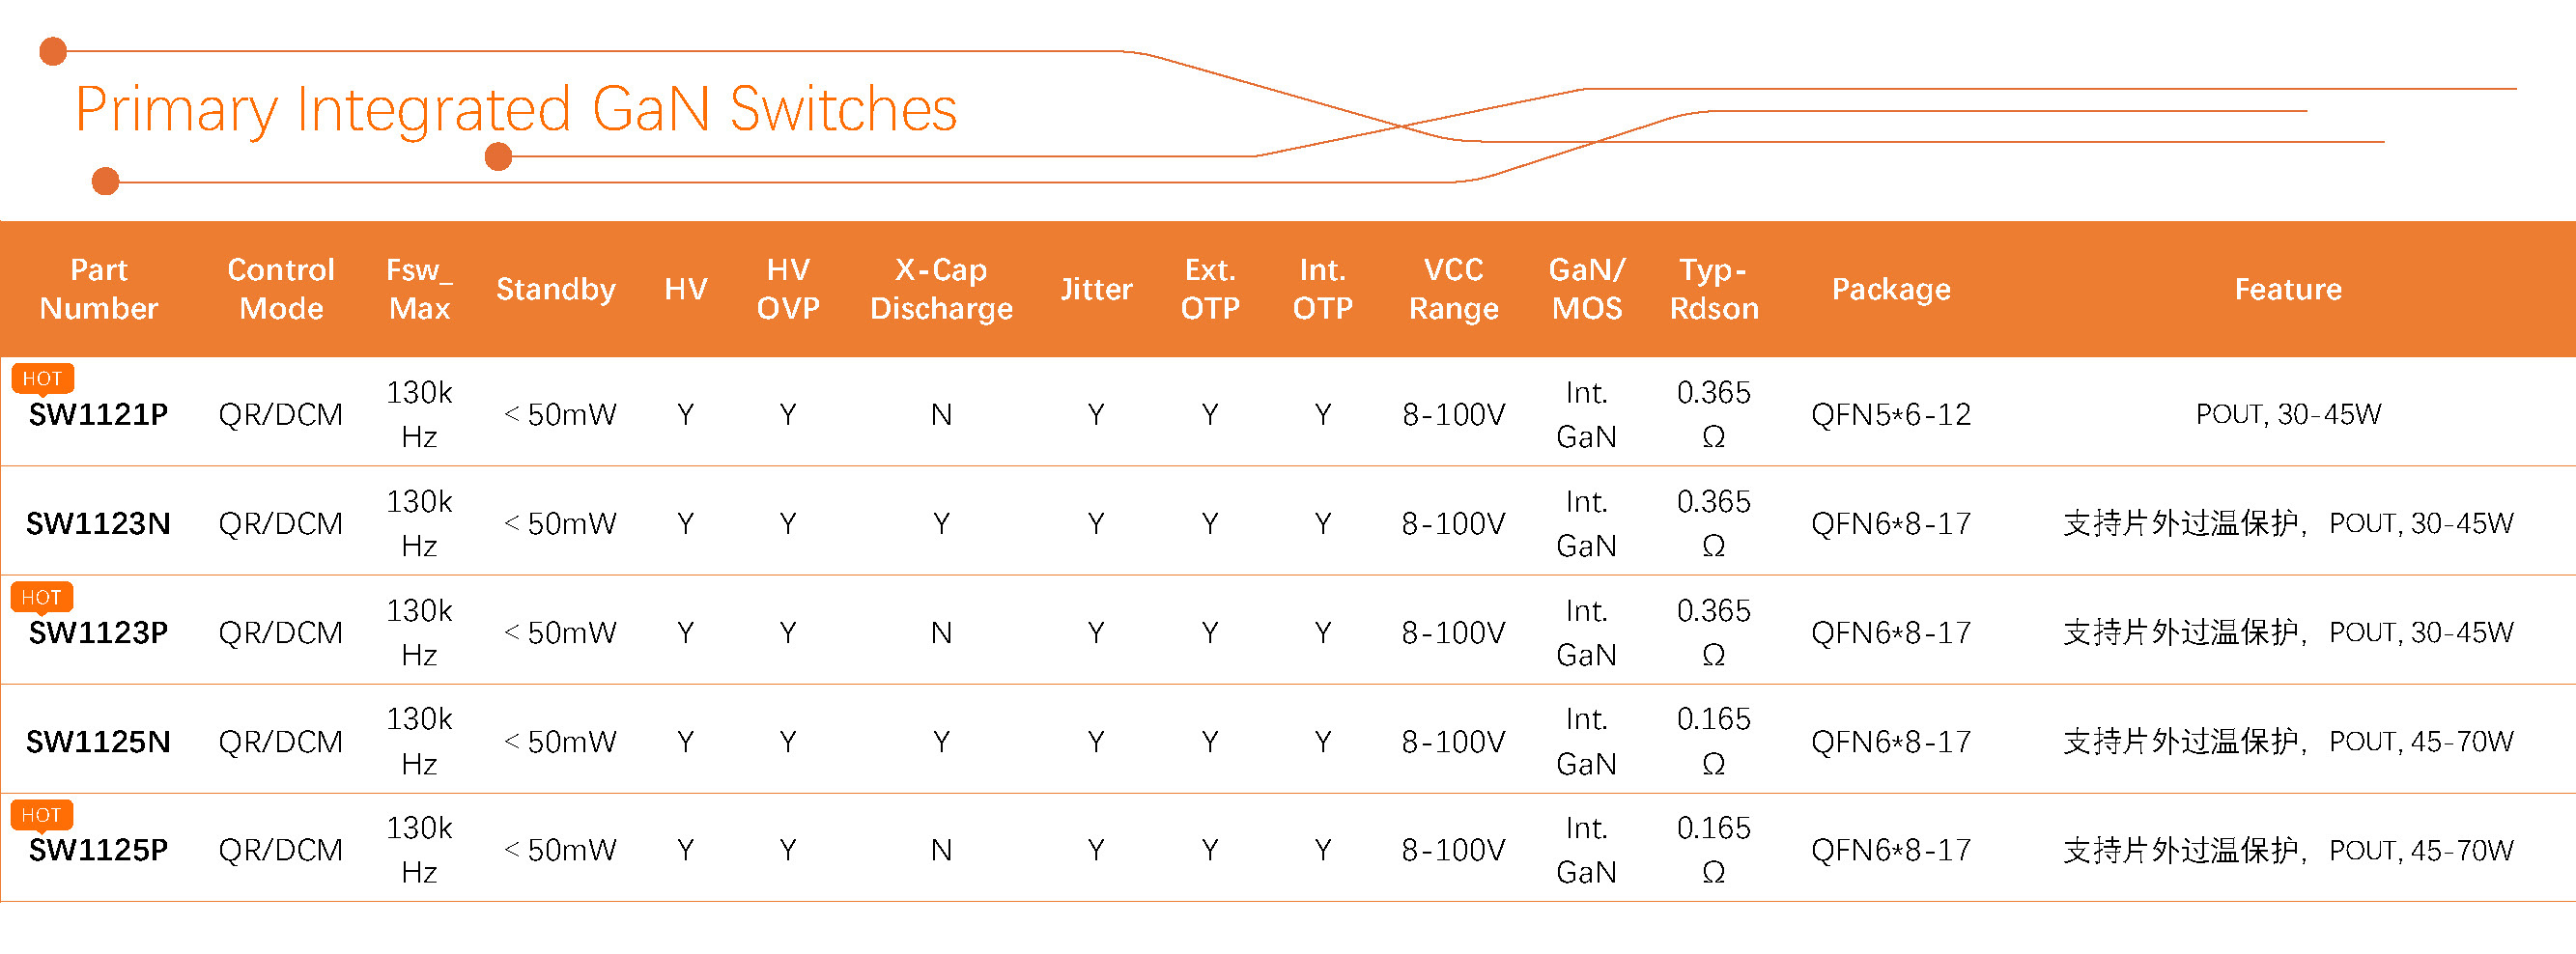Click the orange dot above the page title
Image resolution: width=2576 pixels, height=954 pixels.
53,51
